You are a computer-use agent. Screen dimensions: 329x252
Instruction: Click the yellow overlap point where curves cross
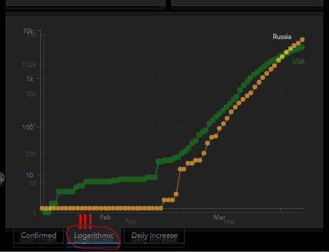point(286,52)
